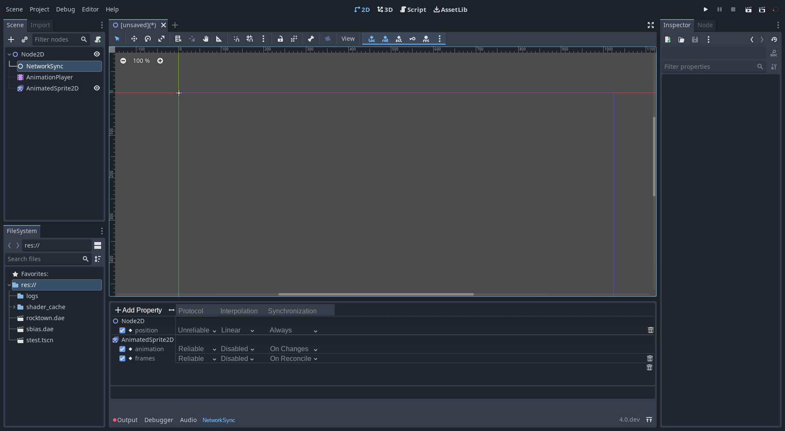Select the Rotate tool
This screenshot has width=785, height=431.
pyautogui.click(x=148, y=39)
